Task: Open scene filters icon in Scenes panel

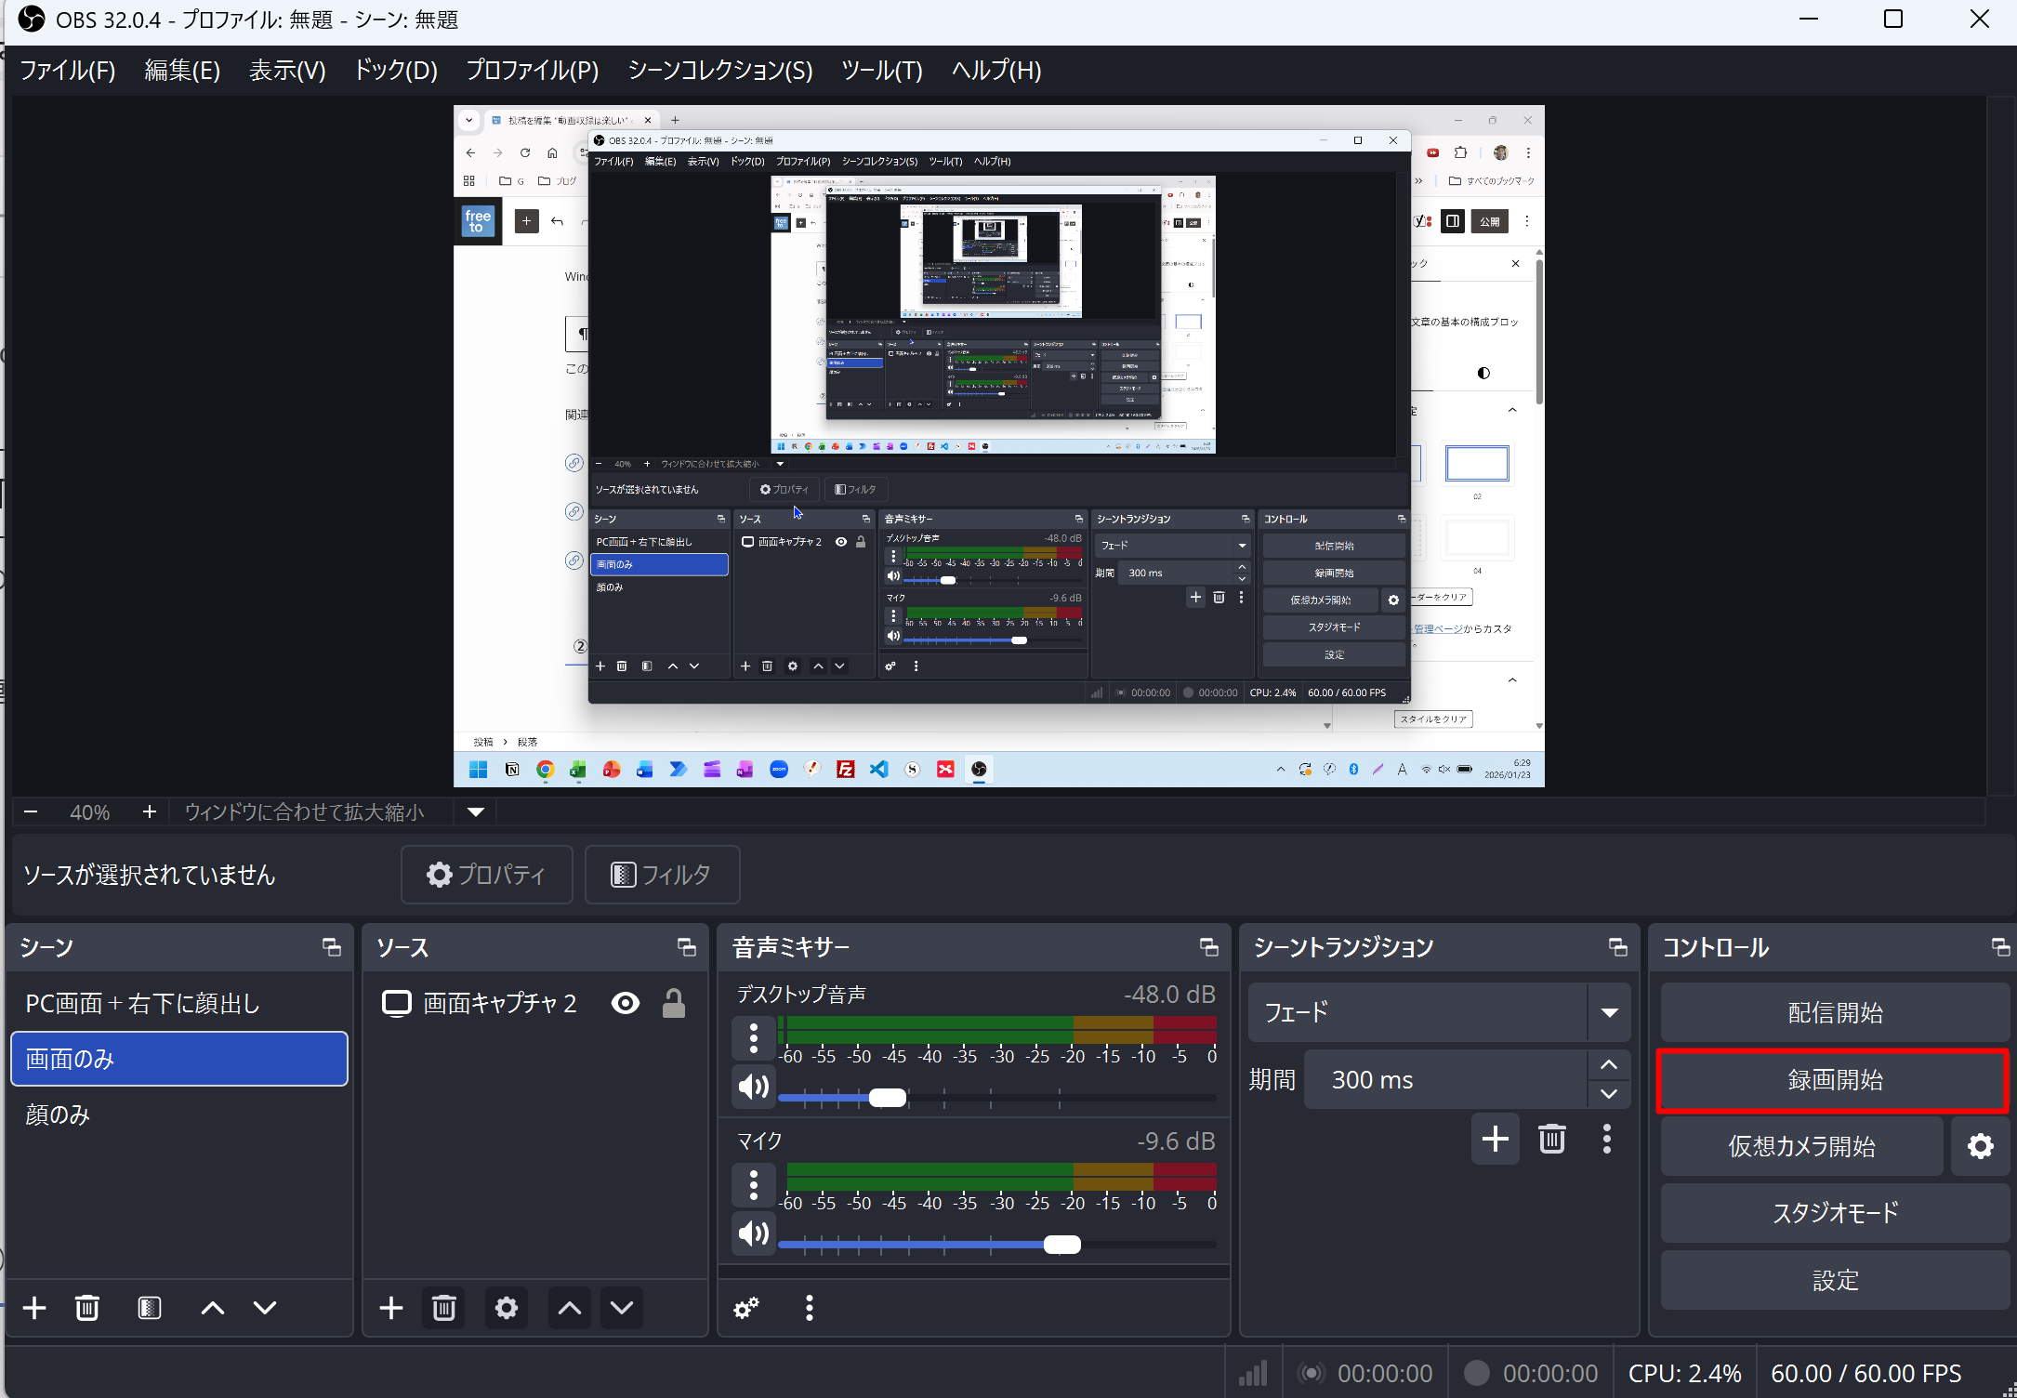Action: (149, 1308)
